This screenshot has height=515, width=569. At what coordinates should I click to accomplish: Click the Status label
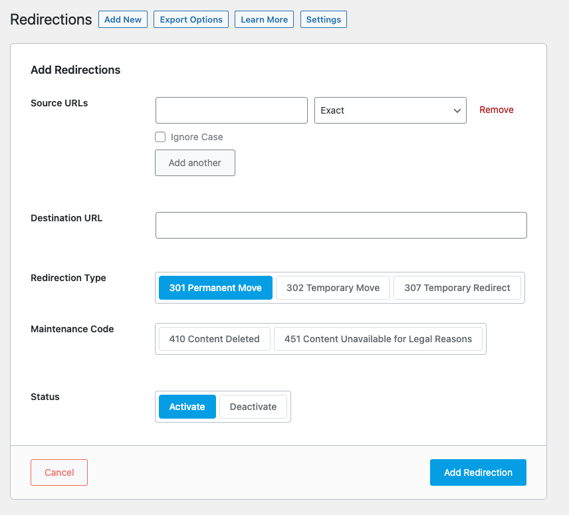pyautogui.click(x=45, y=397)
